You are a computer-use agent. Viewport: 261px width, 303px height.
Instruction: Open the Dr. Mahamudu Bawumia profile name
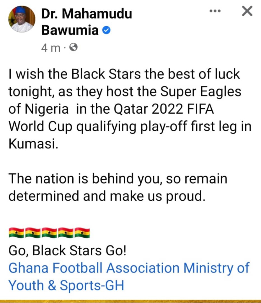(x=86, y=14)
